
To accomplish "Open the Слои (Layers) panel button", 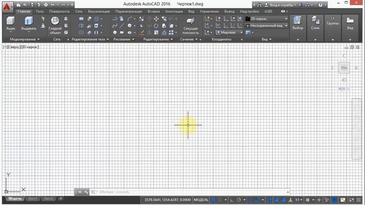I will [x=315, y=28].
